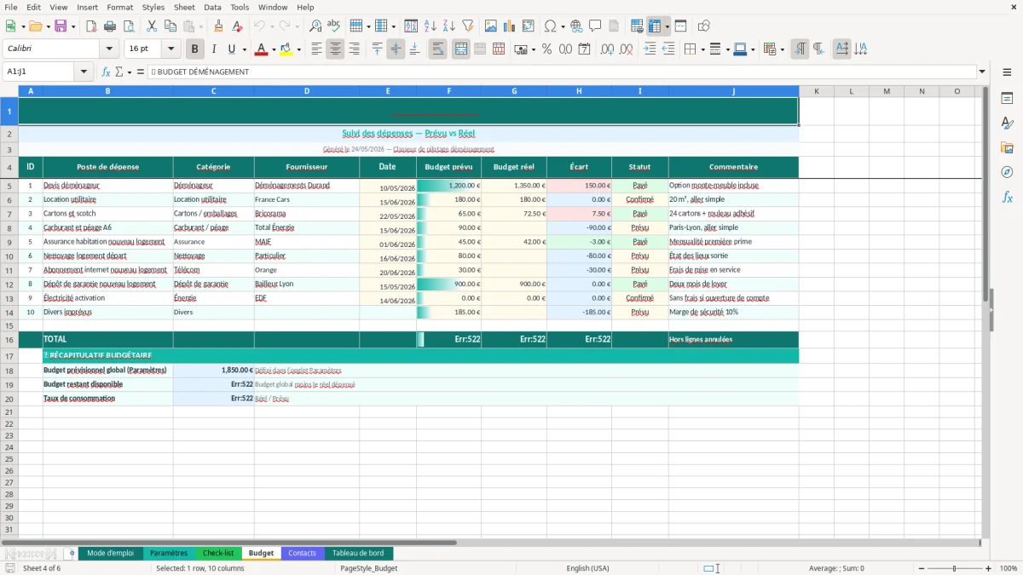The width and height of the screenshot is (1023, 575).
Task: Run the spelling check
Action: pos(334,26)
